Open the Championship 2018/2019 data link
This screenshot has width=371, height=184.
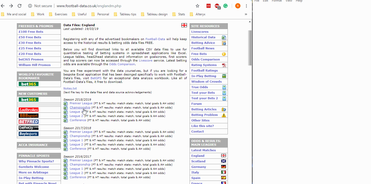click(x=80, y=108)
